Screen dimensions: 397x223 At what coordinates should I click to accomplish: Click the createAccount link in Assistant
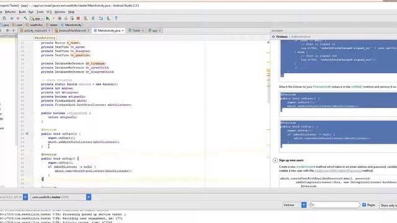306,167
